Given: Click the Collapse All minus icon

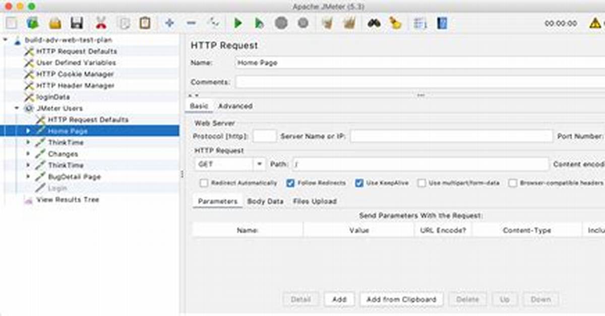Looking at the screenshot, I should click(x=191, y=23).
